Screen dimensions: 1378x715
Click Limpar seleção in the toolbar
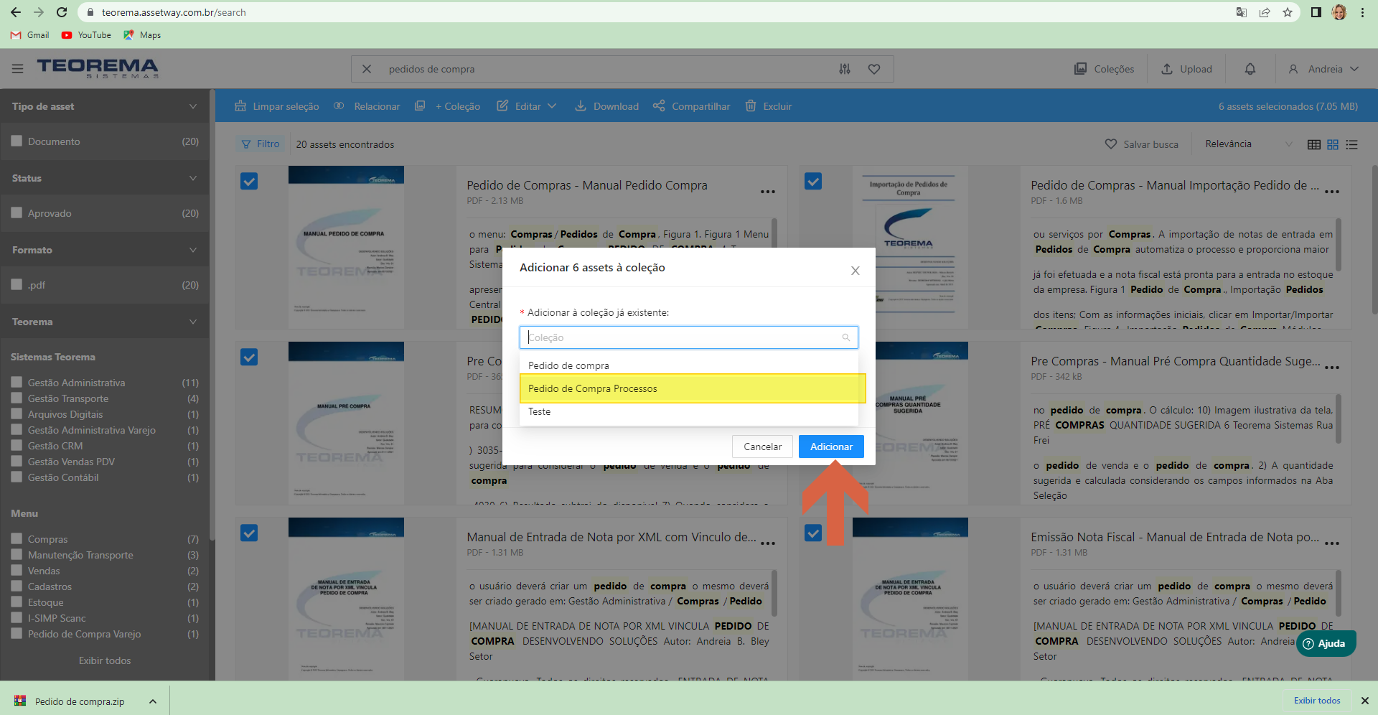coord(277,106)
